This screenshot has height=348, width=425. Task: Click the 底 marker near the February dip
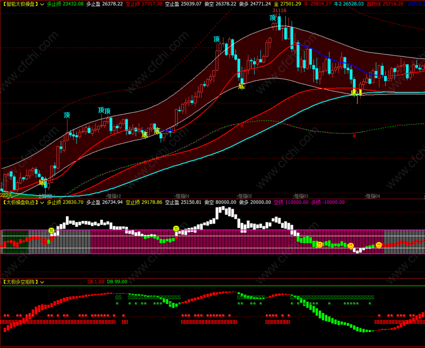coord(241,87)
